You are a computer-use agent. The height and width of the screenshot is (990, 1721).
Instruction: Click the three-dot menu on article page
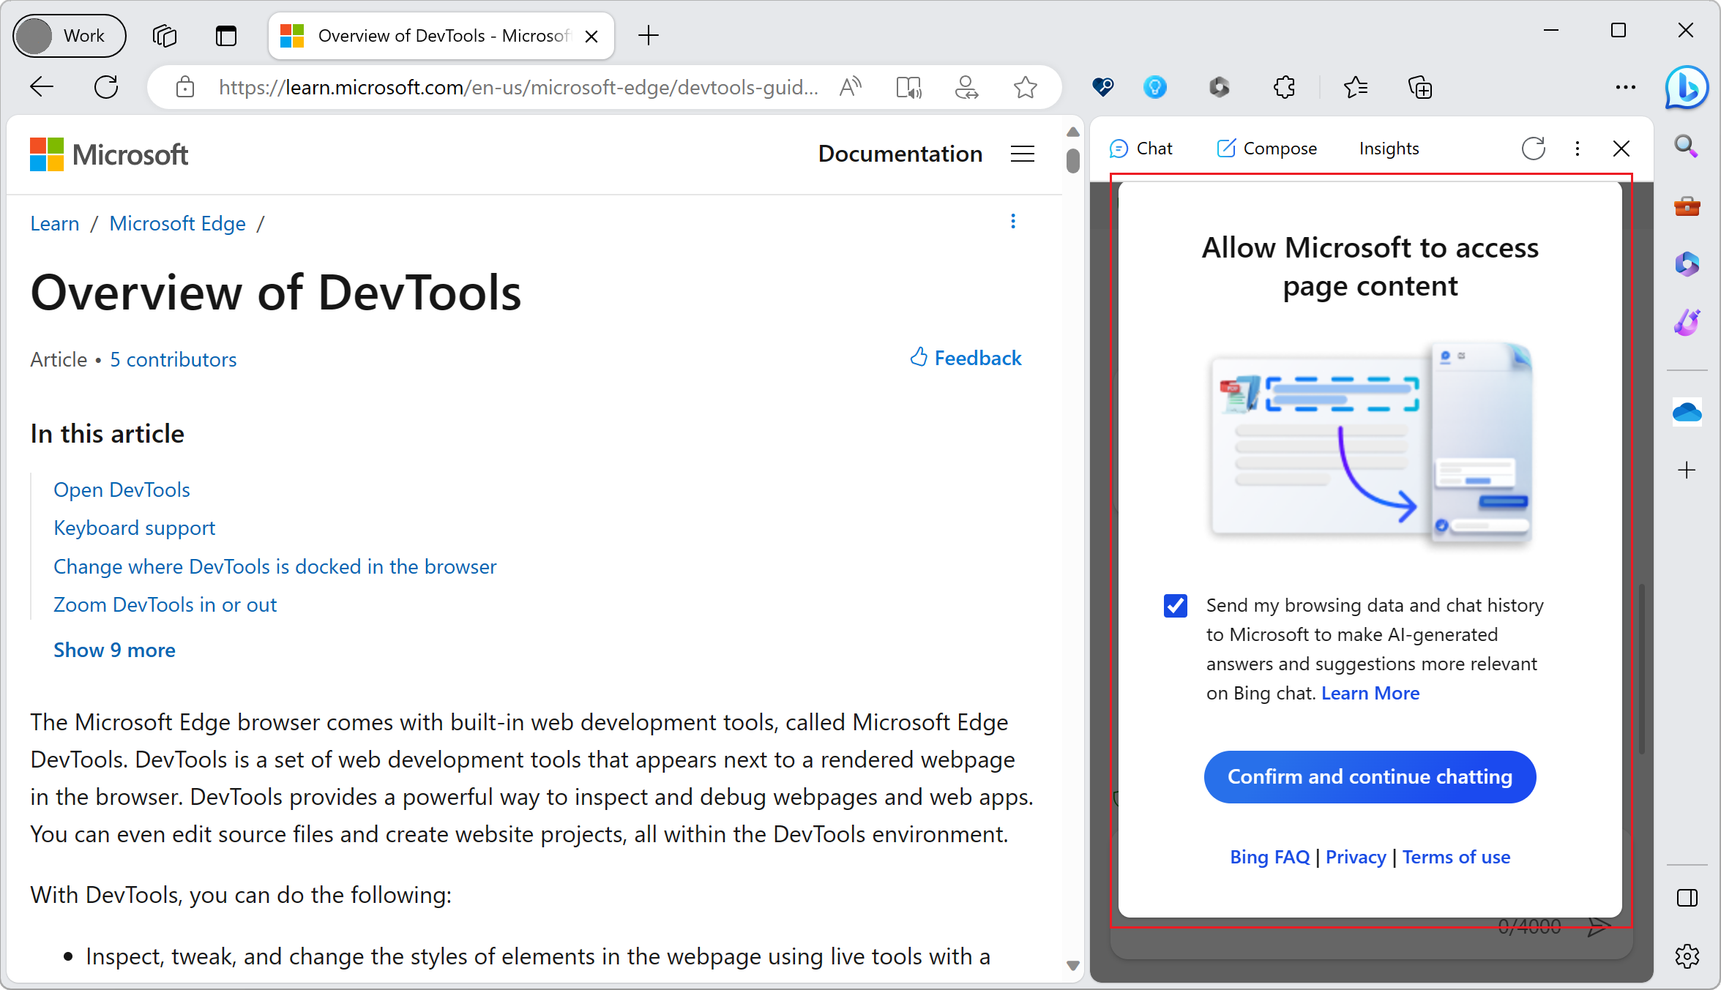(x=1013, y=221)
